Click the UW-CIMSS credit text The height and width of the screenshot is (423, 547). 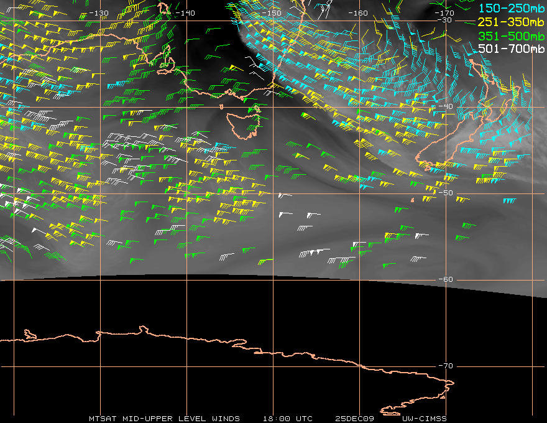point(424,419)
